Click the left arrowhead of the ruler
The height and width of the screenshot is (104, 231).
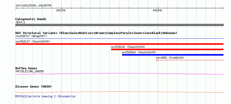click(16, 8)
